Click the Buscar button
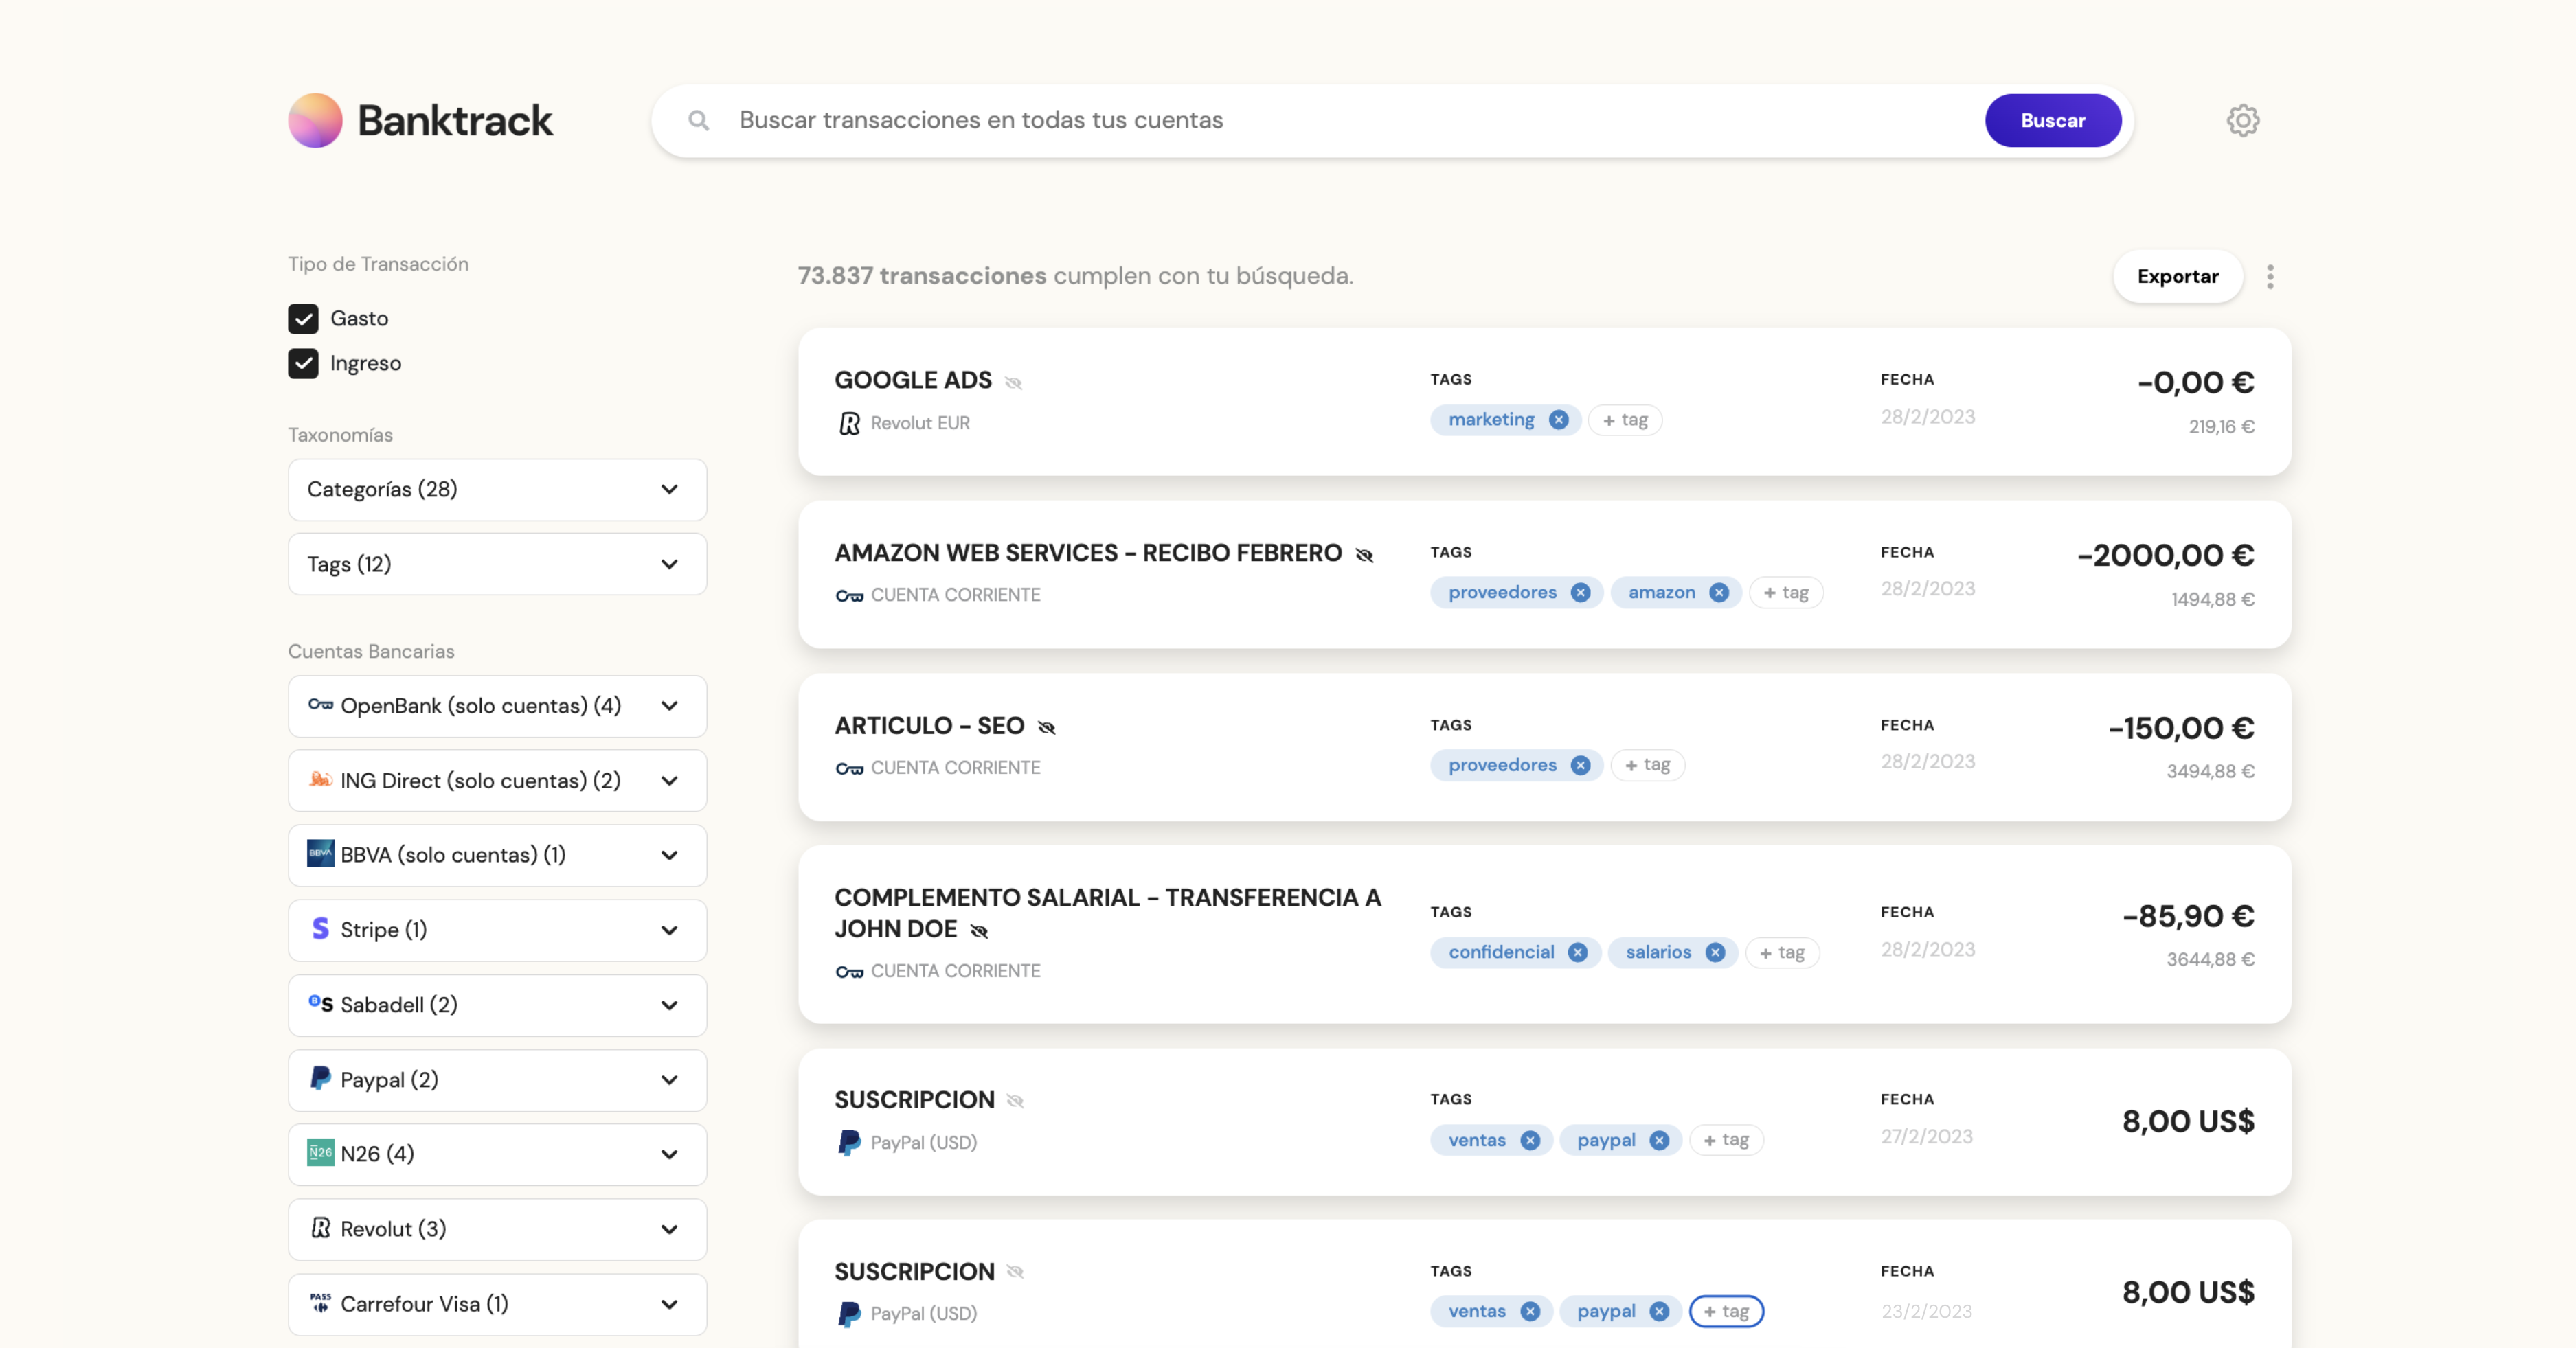The image size is (2576, 1348). pyautogui.click(x=2053, y=120)
